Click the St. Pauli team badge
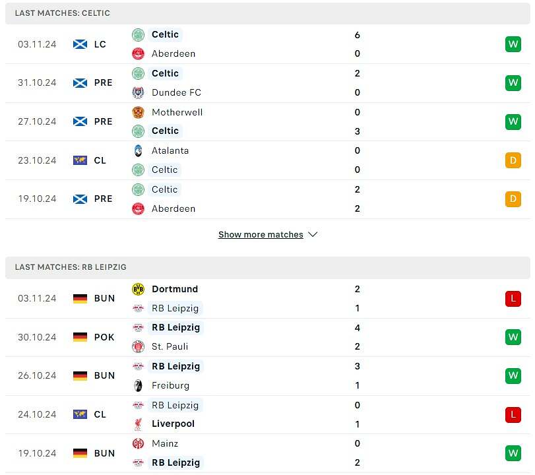The image size is (535, 475). click(138, 346)
